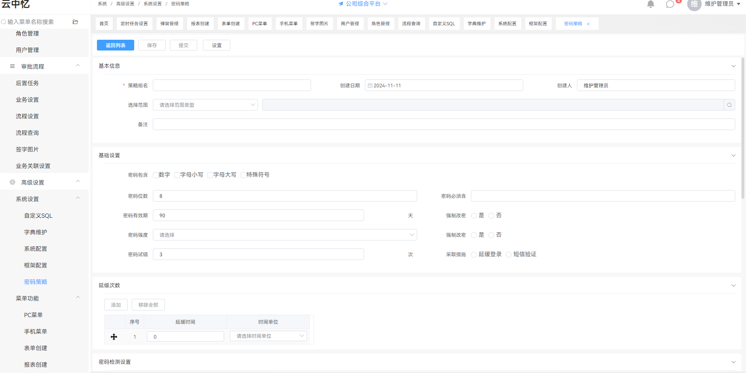Click the gear icon next to 高级设置
The height and width of the screenshot is (373, 746).
click(x=12, y=182)
